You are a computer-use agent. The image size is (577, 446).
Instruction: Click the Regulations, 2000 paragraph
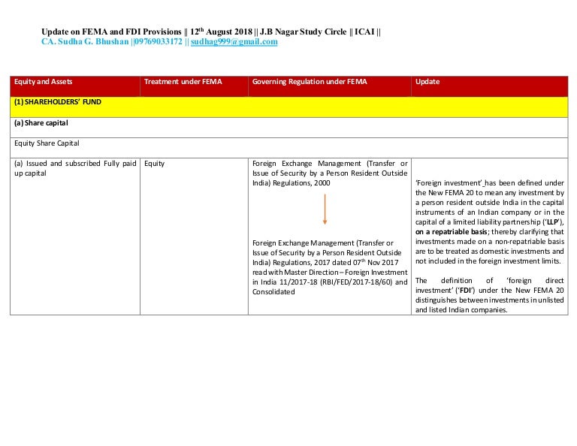330,173
